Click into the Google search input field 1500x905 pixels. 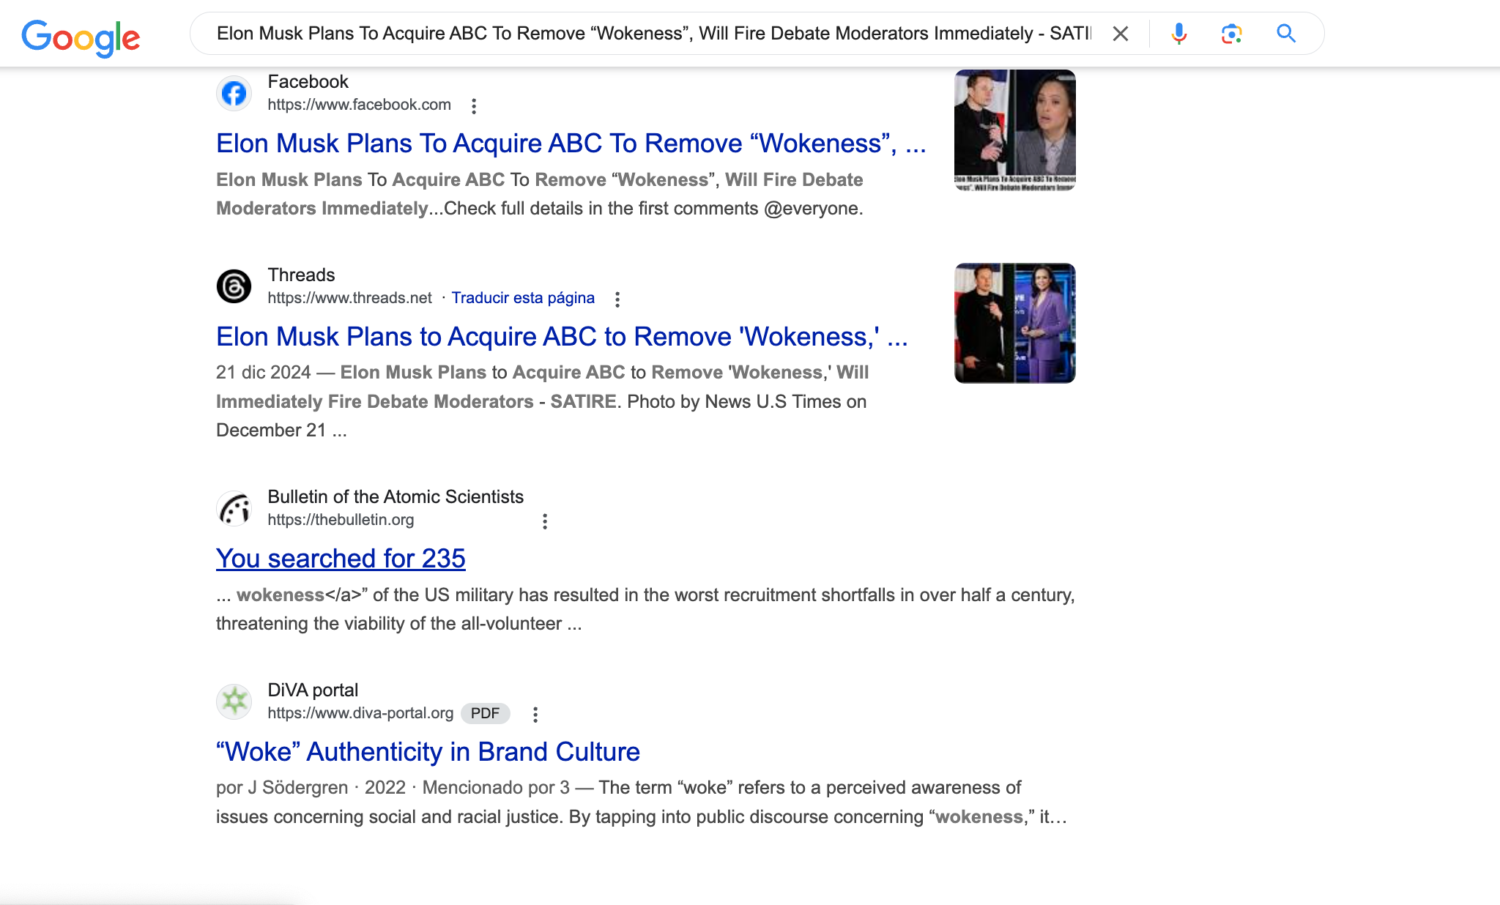[x=652, y=34]
